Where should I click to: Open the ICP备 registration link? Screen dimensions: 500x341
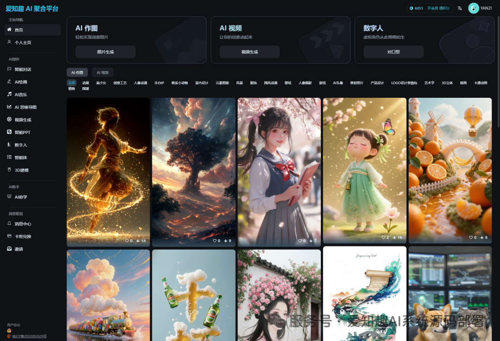29,336
